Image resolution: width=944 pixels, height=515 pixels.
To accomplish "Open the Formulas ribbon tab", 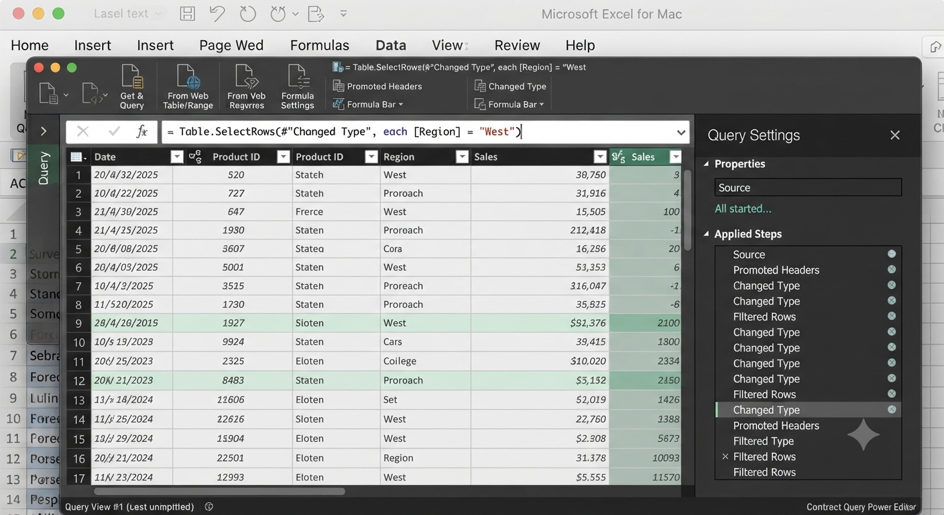I will (x=320, y=45).
